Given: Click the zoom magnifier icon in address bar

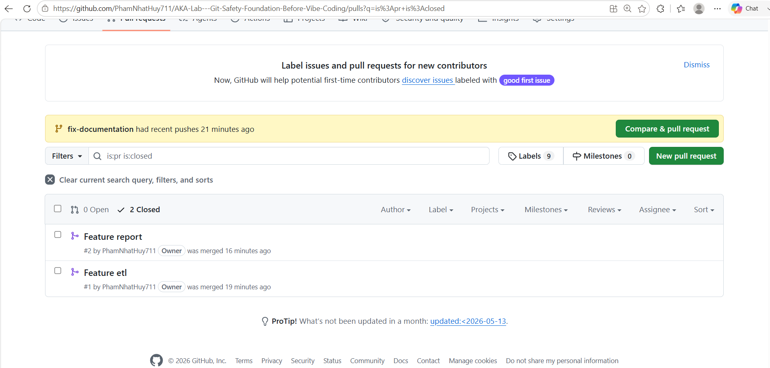Looking at the screenshot, I should point(628,9).
